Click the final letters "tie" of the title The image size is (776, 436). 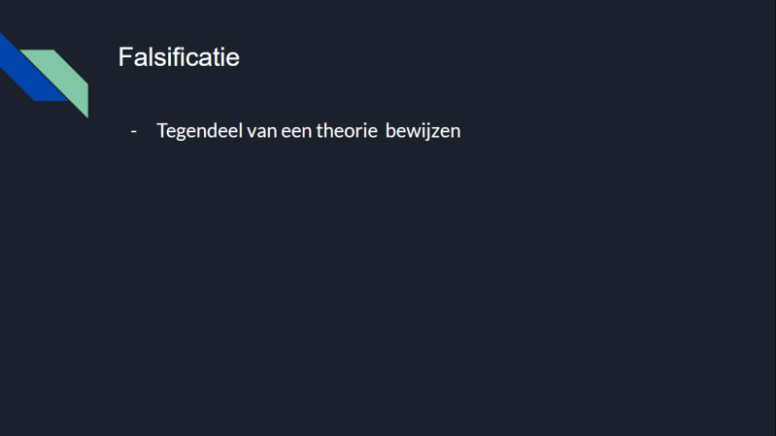pyautogui.click(x=227, y=57)
